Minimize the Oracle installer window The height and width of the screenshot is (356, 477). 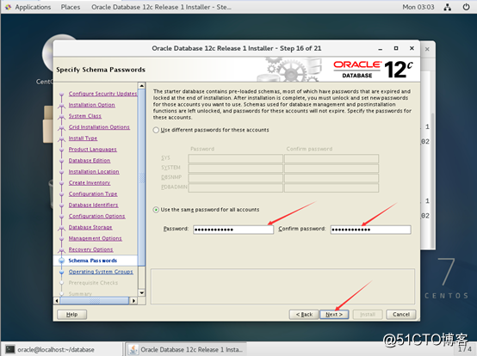coord(381,49)
